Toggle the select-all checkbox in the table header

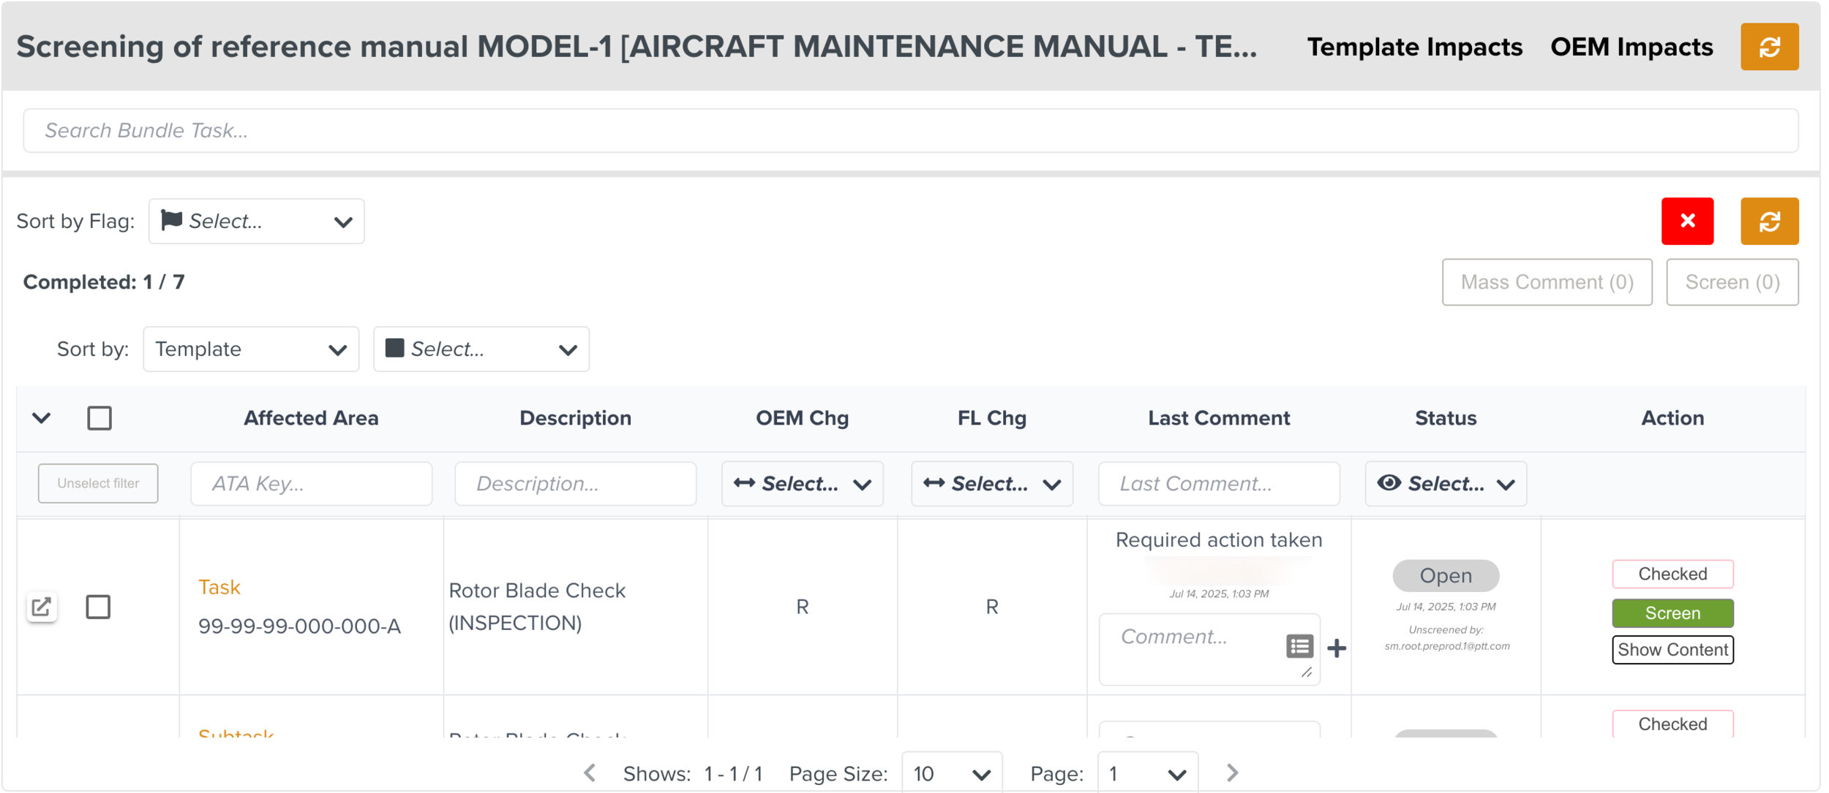[99, 418]
